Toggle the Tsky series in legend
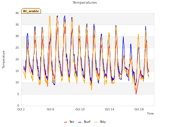 (100, 122)
